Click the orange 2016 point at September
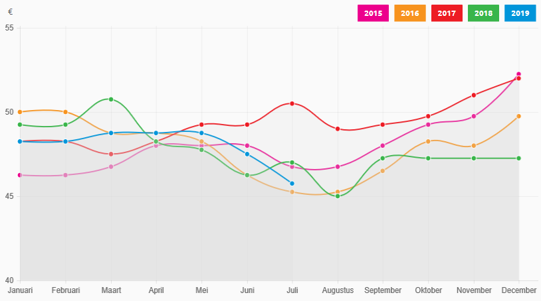The image size is (541, 301). [x=383, y=170]
